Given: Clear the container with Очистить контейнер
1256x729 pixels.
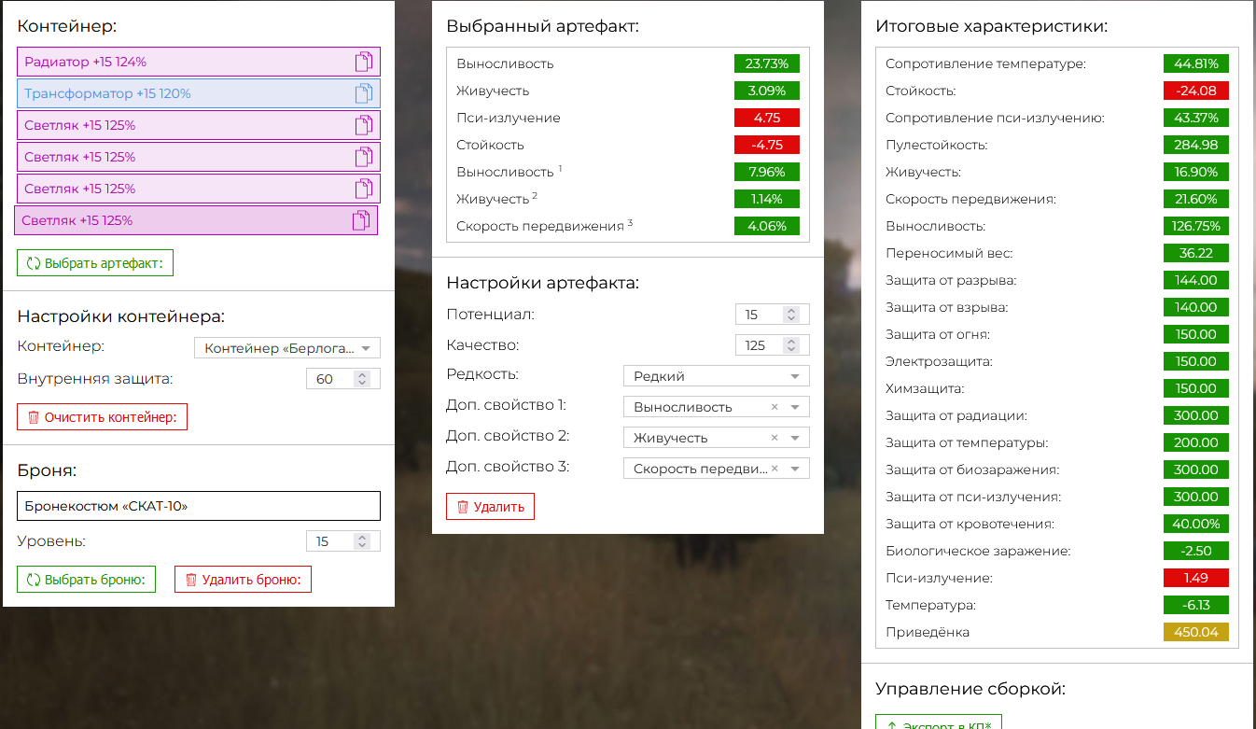Looking at the screenshot, I should click(x=102, y=417).
